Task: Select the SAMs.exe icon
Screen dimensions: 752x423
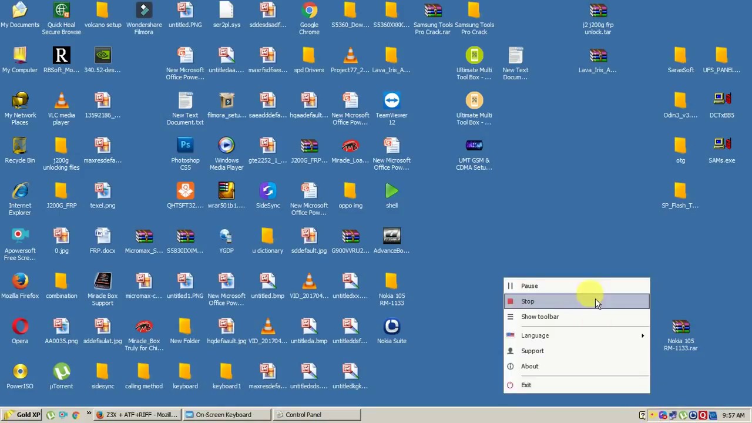Action: [x=722, y=151]
